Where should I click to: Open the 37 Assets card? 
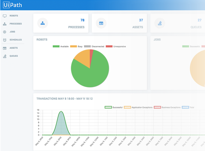pos(119,23)
